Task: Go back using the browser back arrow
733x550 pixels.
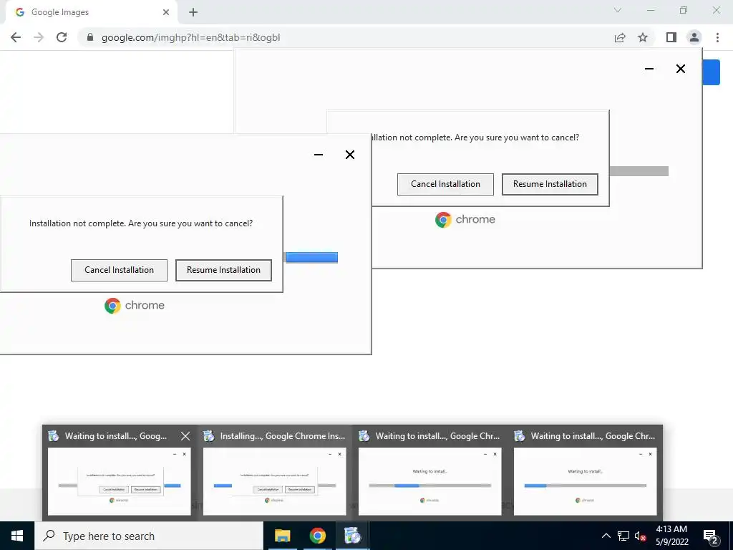Action: (16, 37)
